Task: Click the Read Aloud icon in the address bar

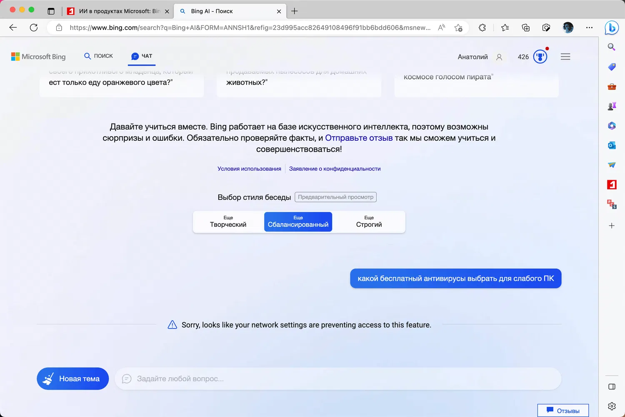Action: tap(441, 27)
